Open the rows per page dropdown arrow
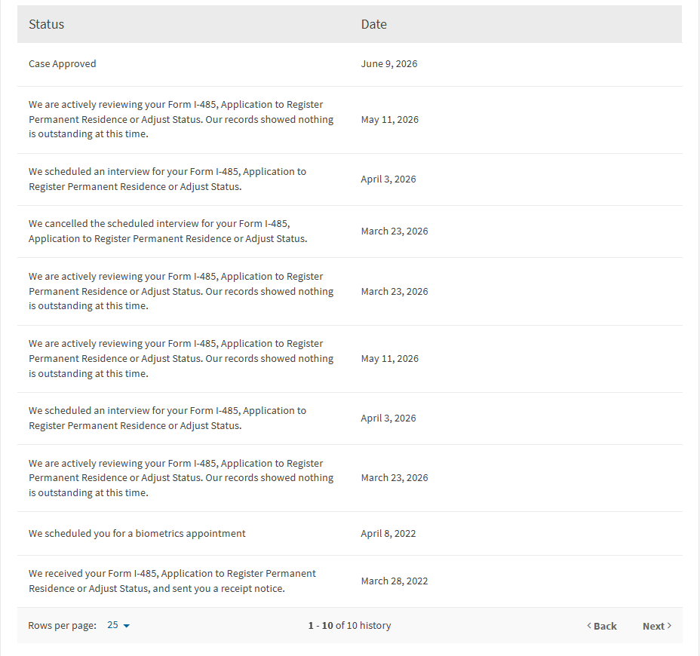The image size is (700, 656). coord(126,626)
